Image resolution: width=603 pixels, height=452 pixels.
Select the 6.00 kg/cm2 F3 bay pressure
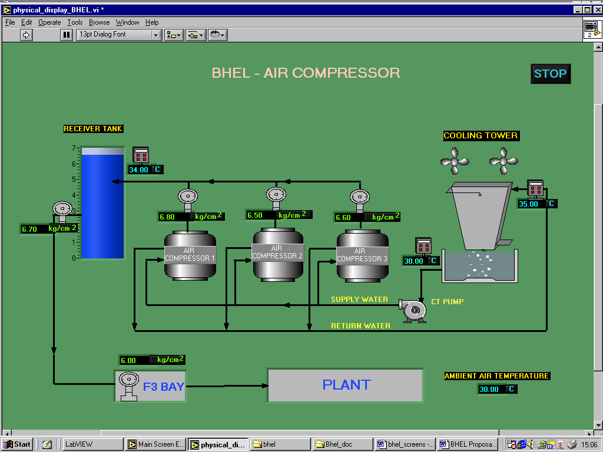pyautogui.click(x=152, y=360)
